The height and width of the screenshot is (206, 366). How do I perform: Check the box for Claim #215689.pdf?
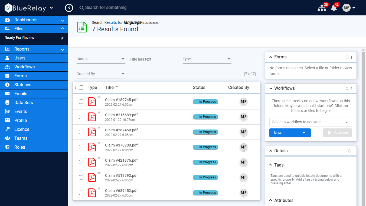click(81, 117)
